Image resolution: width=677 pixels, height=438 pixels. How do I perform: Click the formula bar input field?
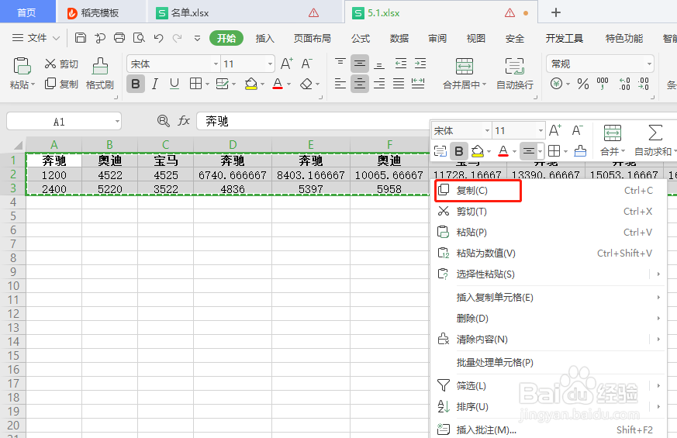(x=313, y=121)
